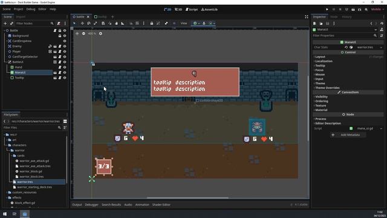Open signals icon on Enemy node
Image resolution: width=387 pixels, height=218 pixels.
(50, 46)
